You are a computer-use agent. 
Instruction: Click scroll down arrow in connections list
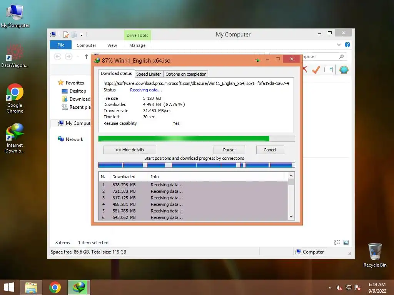point(291,217)
